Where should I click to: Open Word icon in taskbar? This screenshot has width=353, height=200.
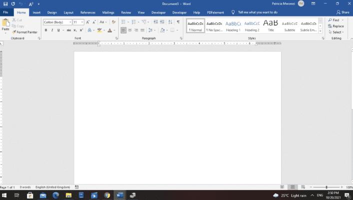[120, 195]
